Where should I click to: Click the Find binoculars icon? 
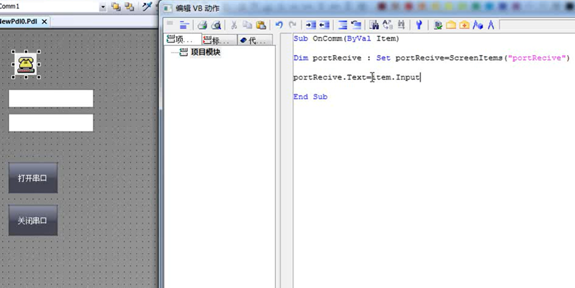pyautogui.click(x=374, y=25)
